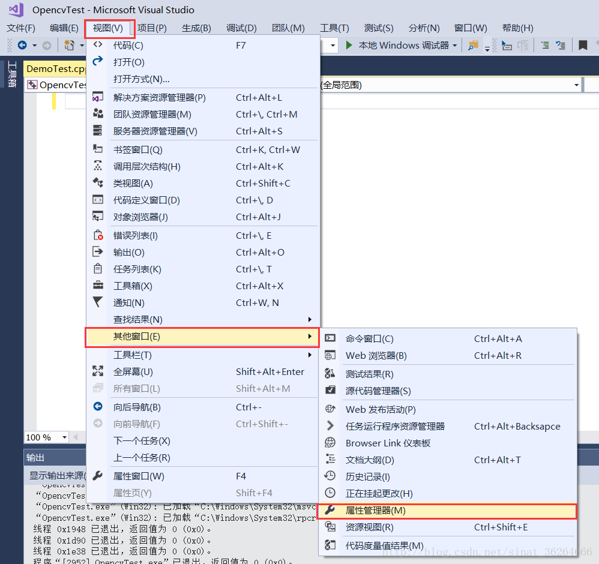Viewport: 599px width, 564px height.
Task: Click the Error List (错误列表) icon
Action: (x=98, y=235)
